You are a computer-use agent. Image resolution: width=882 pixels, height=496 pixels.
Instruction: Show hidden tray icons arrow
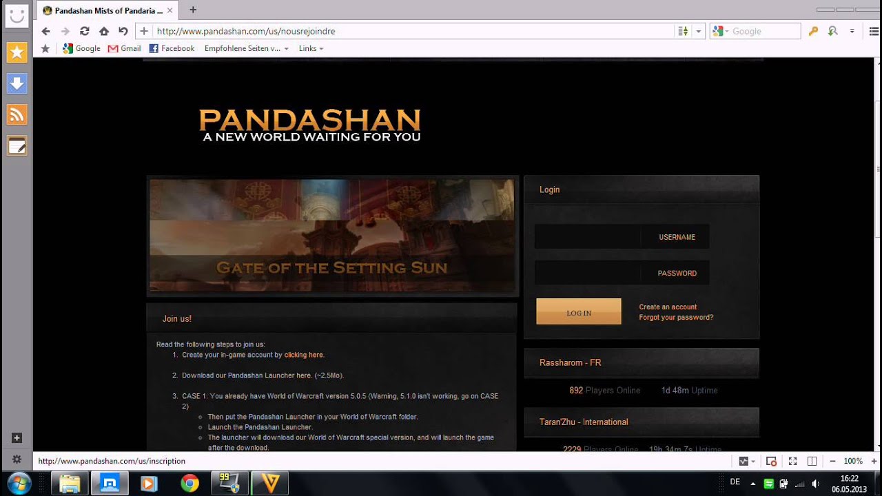[x=752, y=483]
